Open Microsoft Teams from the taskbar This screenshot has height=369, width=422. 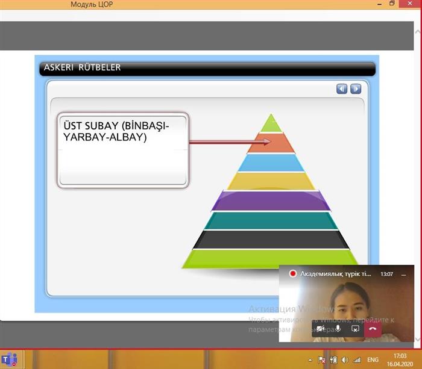(9, 360)
